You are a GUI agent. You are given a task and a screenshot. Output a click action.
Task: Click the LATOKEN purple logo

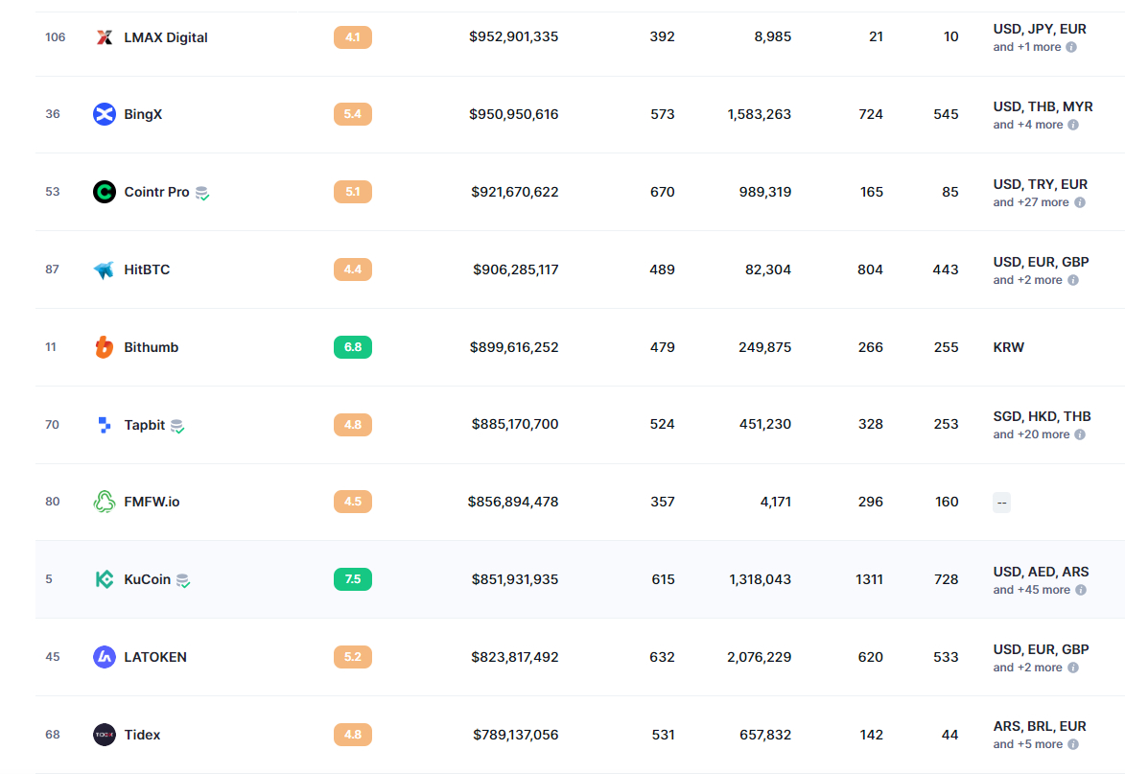tap(105, 657)
